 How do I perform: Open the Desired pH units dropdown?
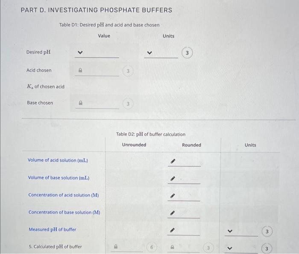pyautogui.click(x=149, y=53)
